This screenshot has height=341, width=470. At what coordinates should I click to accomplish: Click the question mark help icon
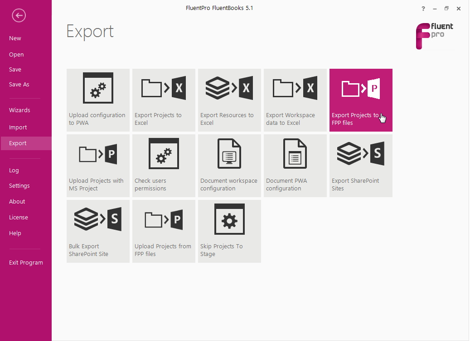pyautogui.click(x=423, y=9)
